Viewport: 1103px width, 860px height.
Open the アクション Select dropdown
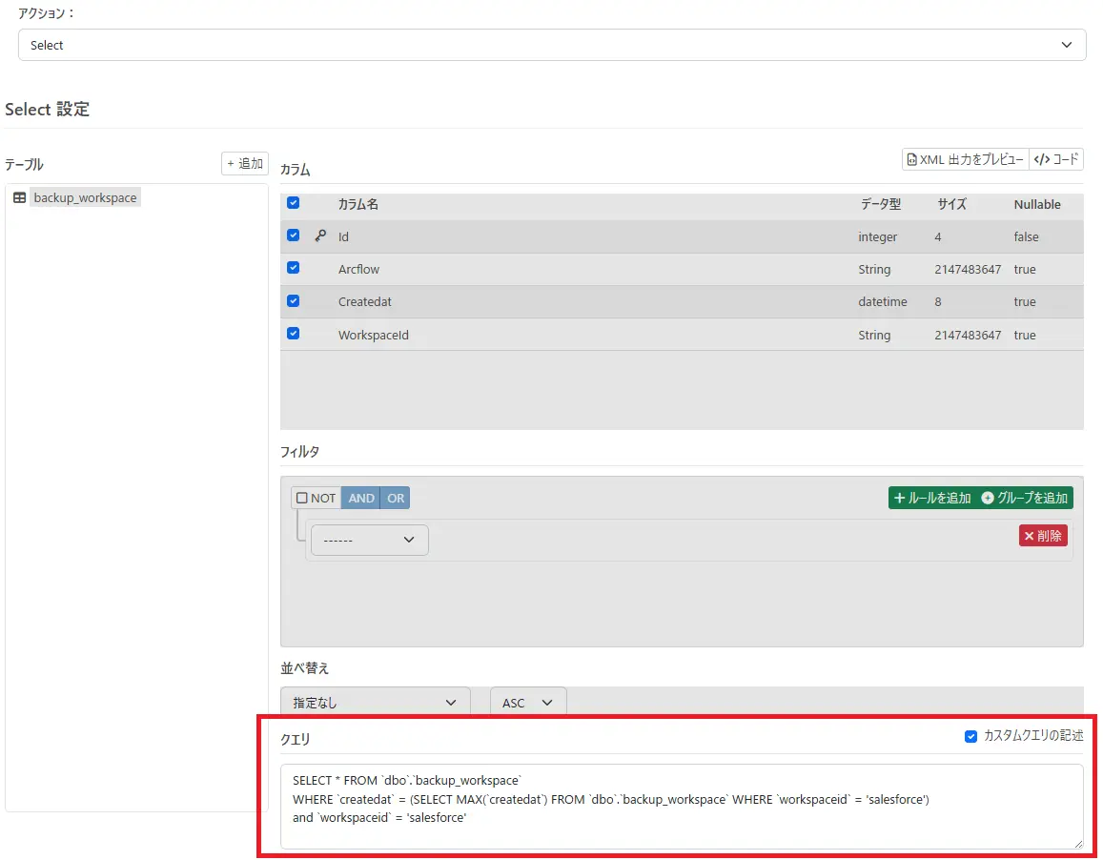click(551, 45)
